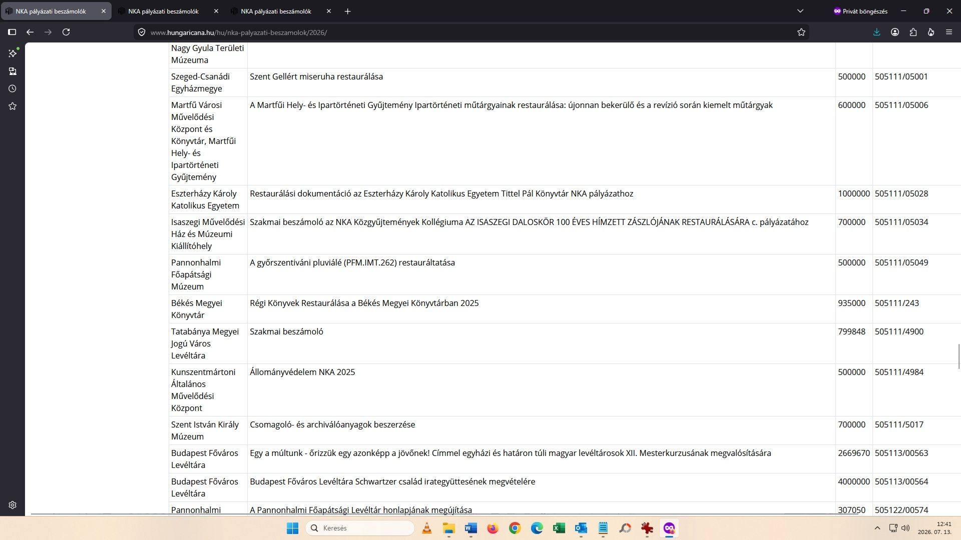Open the sidebar bookmarks star

(x=13, y=106)
